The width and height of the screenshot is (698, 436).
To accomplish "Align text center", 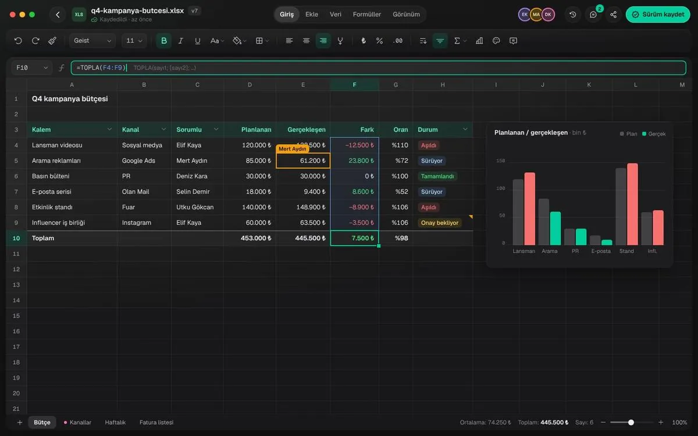I will point(306,41).
